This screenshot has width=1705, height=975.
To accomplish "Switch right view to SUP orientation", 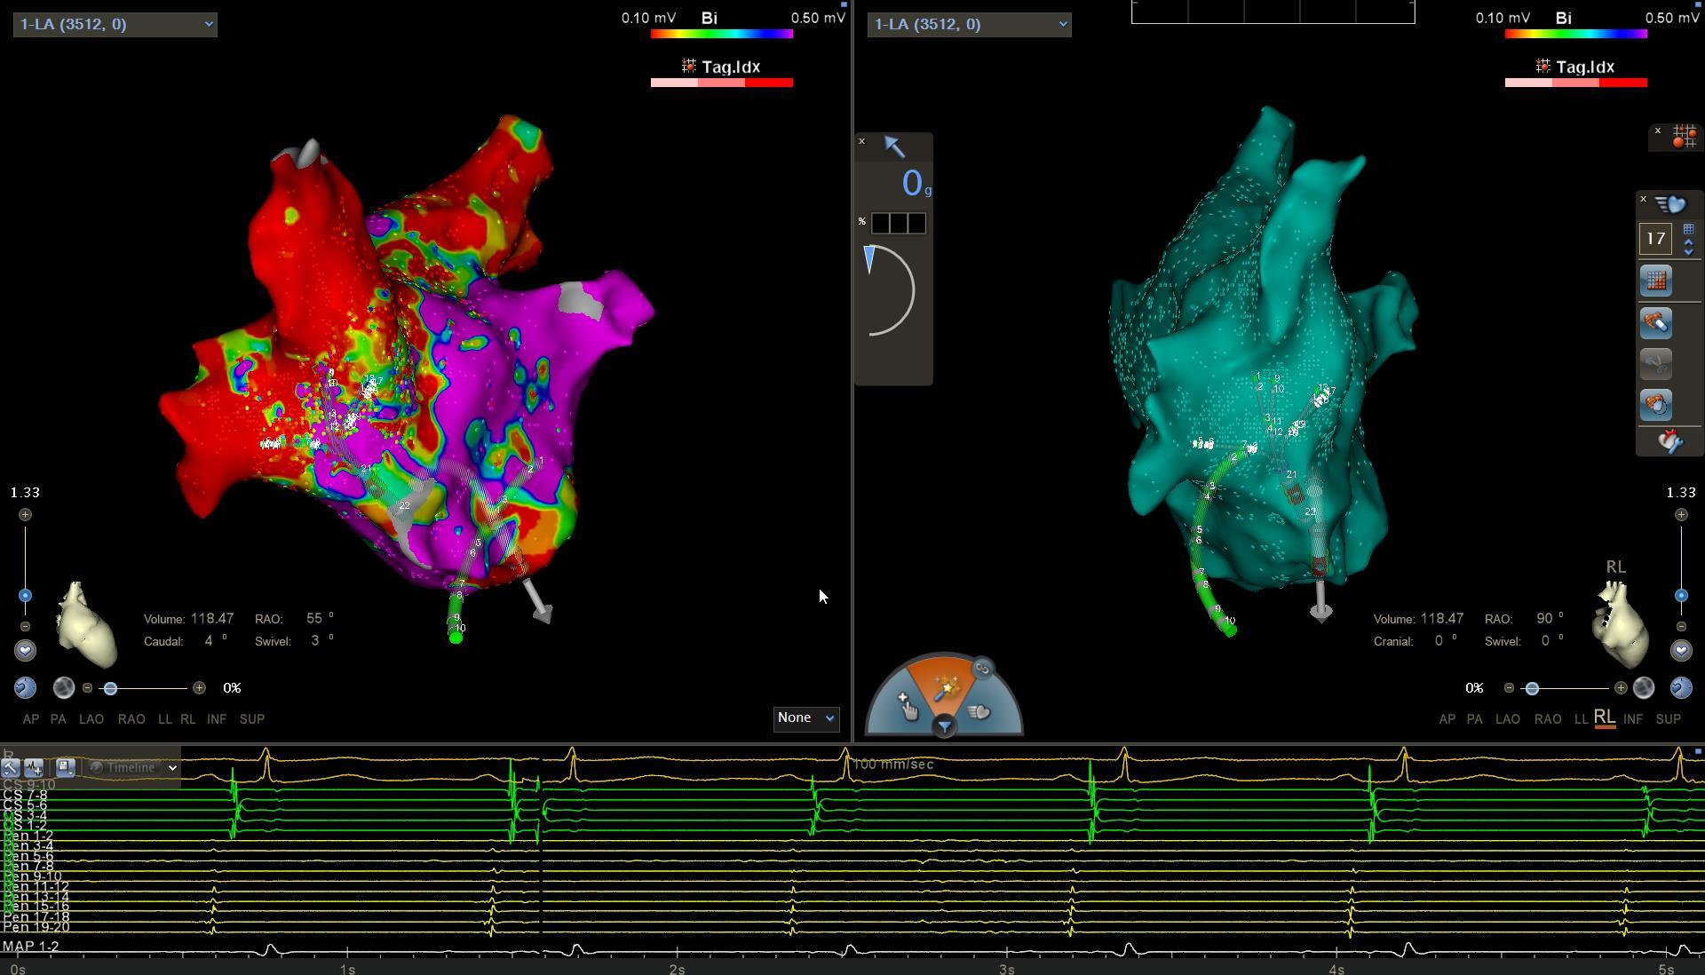I will pos(1668,719).
